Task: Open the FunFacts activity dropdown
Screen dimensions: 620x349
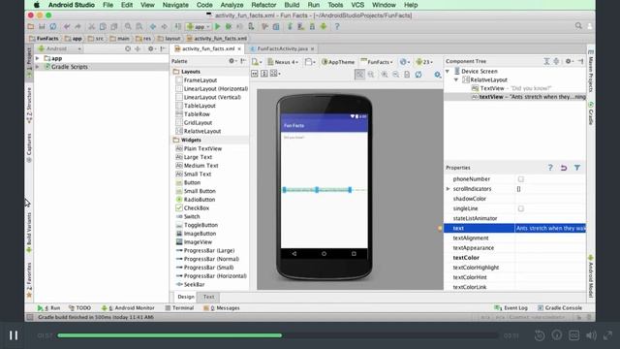Action: point(377,62)
